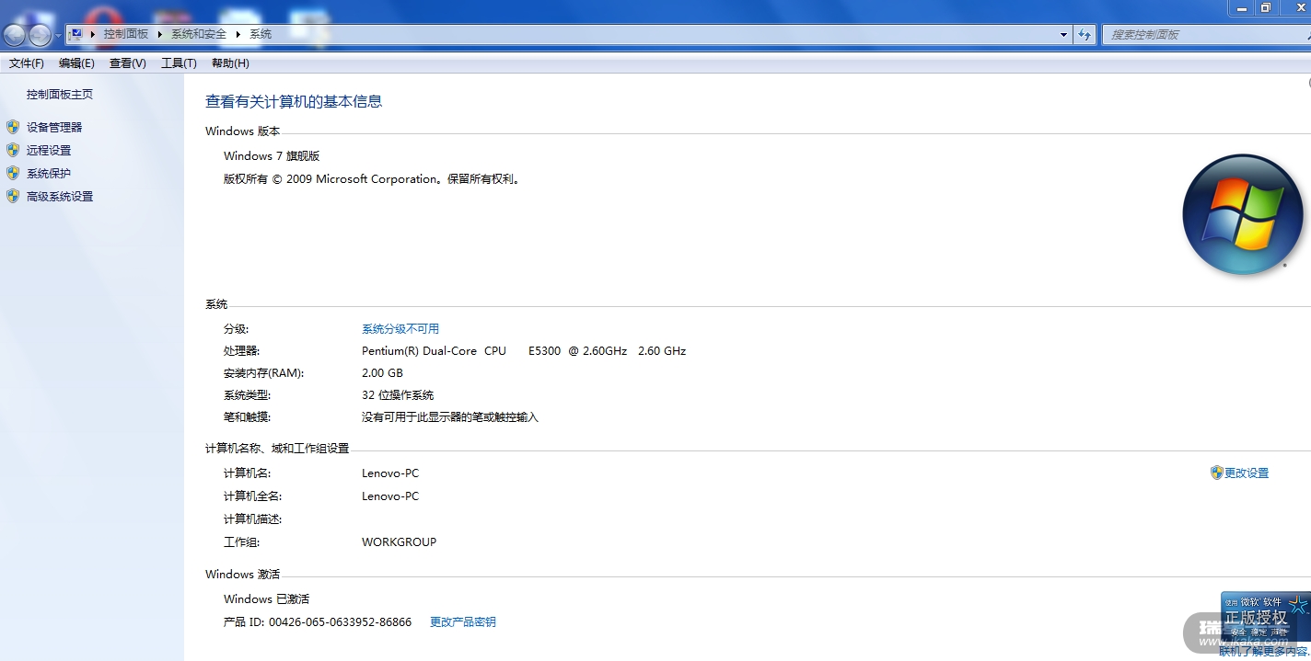
Task: Open 高级系统设置 from the sidebar
Action: [60, 197]
